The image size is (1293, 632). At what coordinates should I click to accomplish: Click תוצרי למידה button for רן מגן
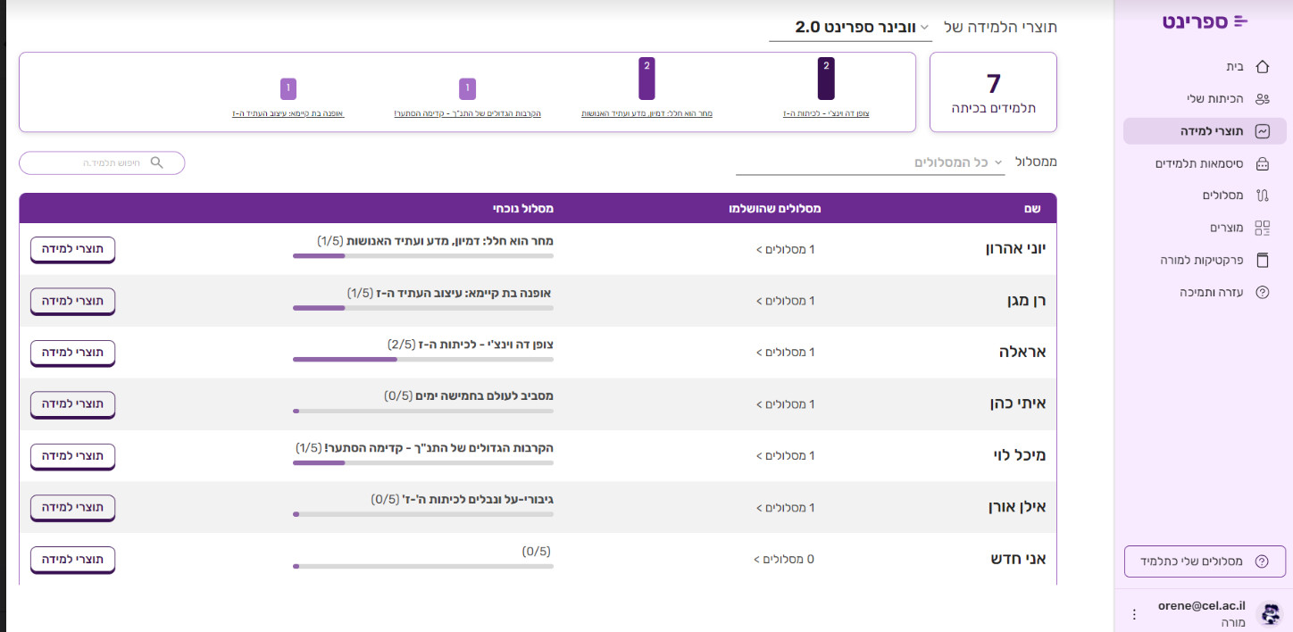73,301
